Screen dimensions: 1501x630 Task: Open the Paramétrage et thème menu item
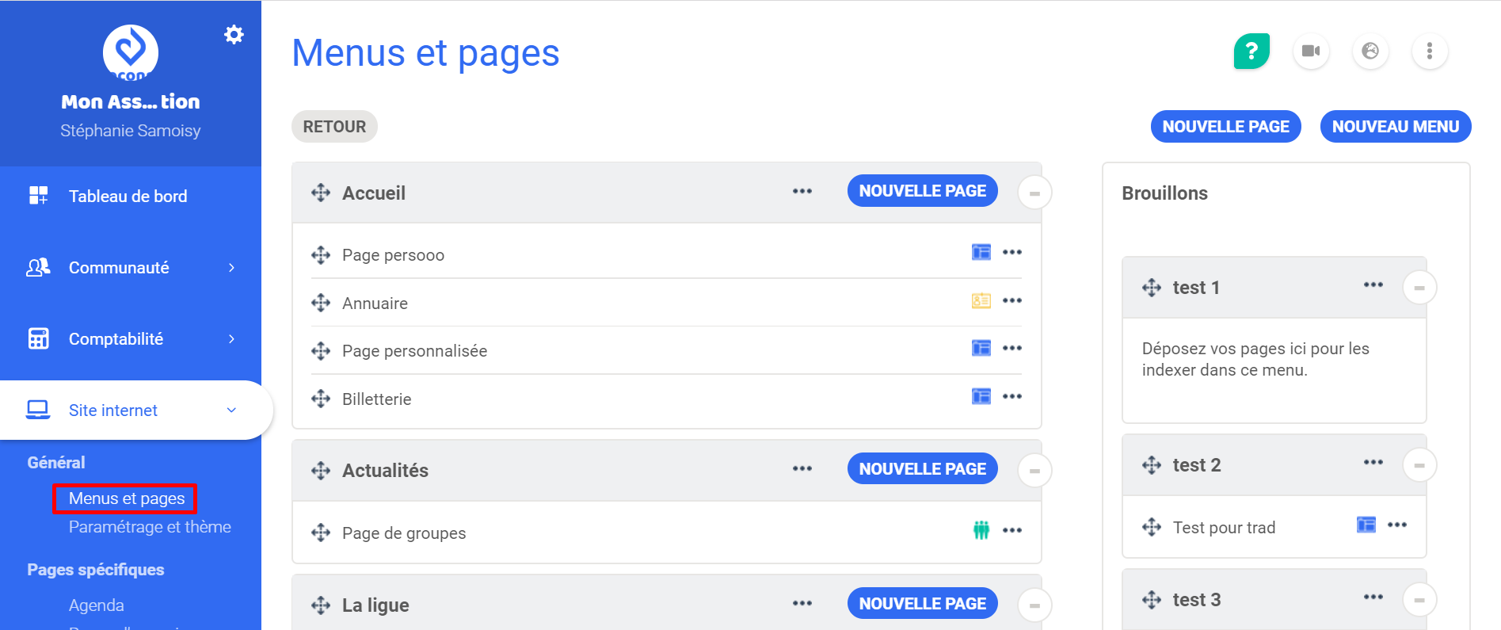149,526
